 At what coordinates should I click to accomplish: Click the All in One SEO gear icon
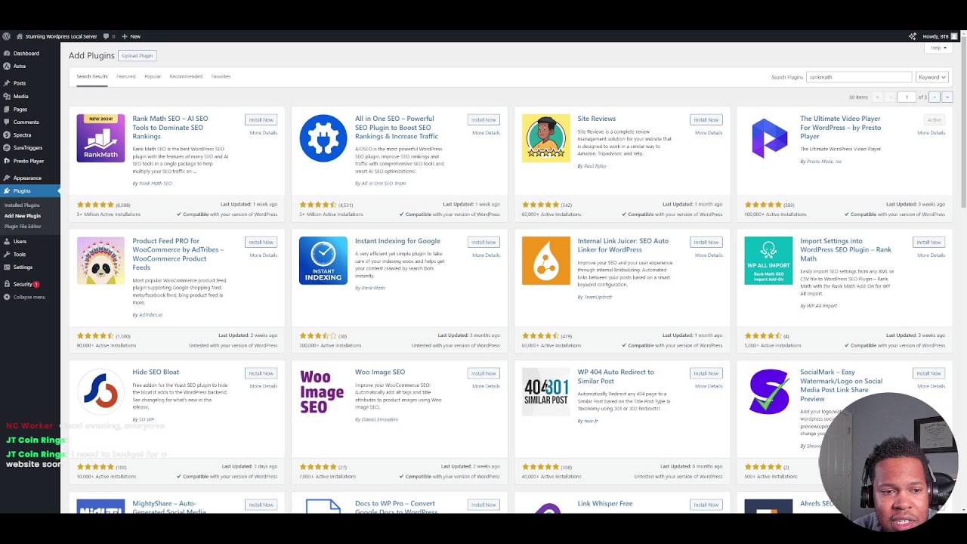pos(323,138)
